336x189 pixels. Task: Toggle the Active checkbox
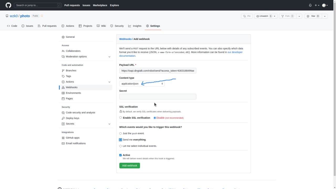120,155
